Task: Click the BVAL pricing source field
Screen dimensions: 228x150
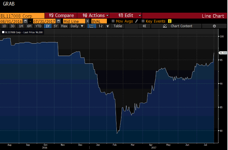Action: click(x=99, y=21)
